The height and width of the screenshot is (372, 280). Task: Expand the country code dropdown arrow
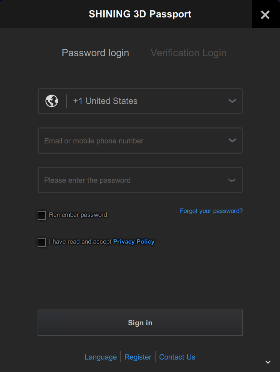click(x=232, y=101)
